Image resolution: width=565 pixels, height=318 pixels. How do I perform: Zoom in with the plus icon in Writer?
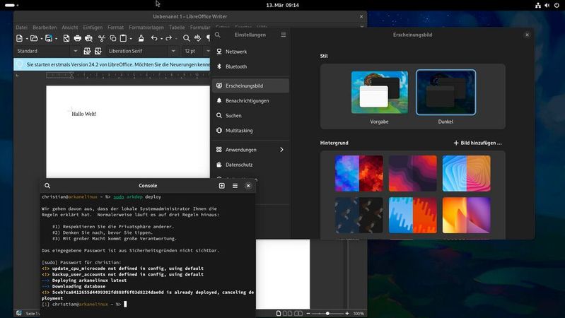(x=347, y=313)
